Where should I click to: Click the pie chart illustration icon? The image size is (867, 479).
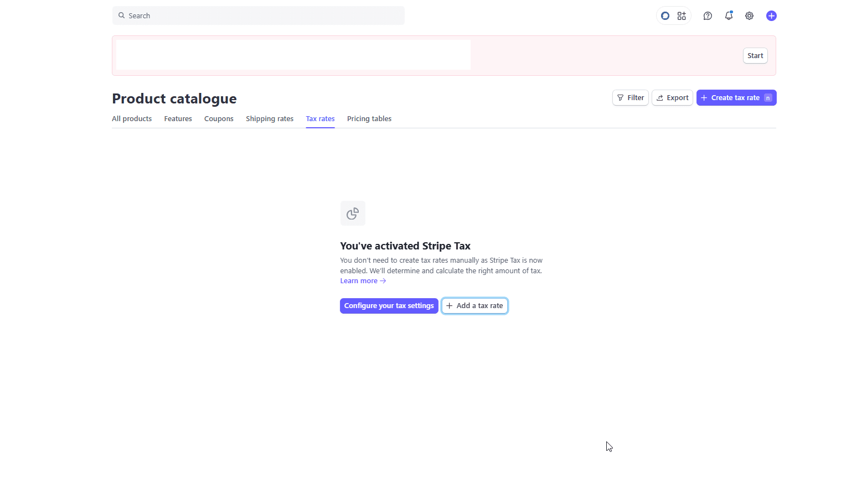(353, 213)
